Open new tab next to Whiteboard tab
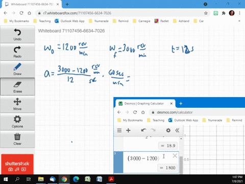Image resolution: width=245 pixels, height=184 pixels. [x=67, y=4]
